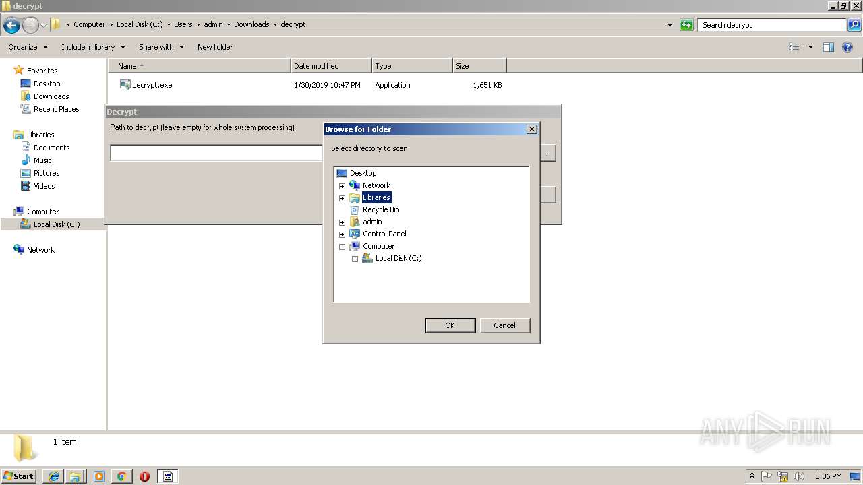863x485 pixels.
Task: Select Downloads under Favorites
Action: [x=51, y=96]
